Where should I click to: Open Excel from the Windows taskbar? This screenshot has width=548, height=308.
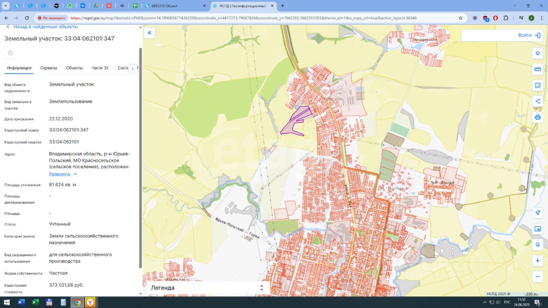coord(35,302)
